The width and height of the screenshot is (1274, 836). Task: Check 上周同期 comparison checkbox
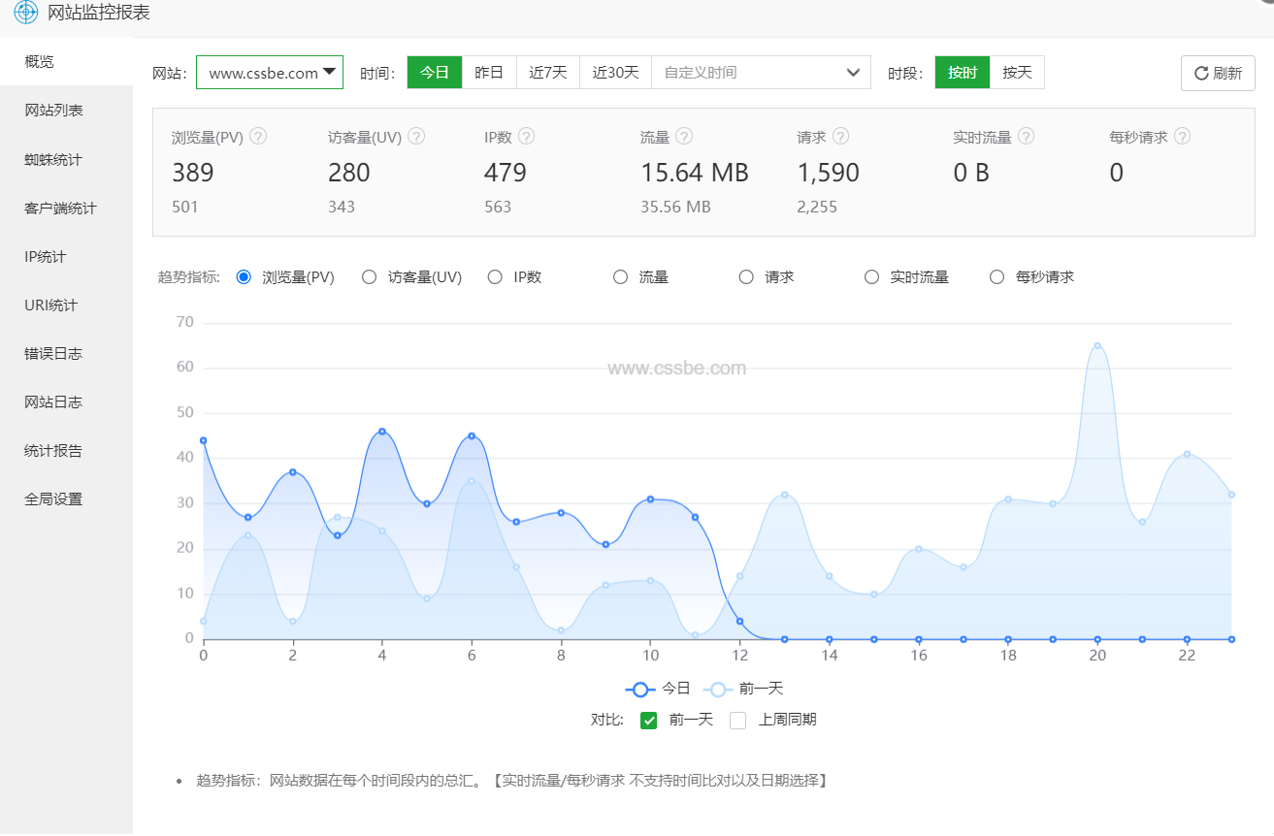point(738,720)
